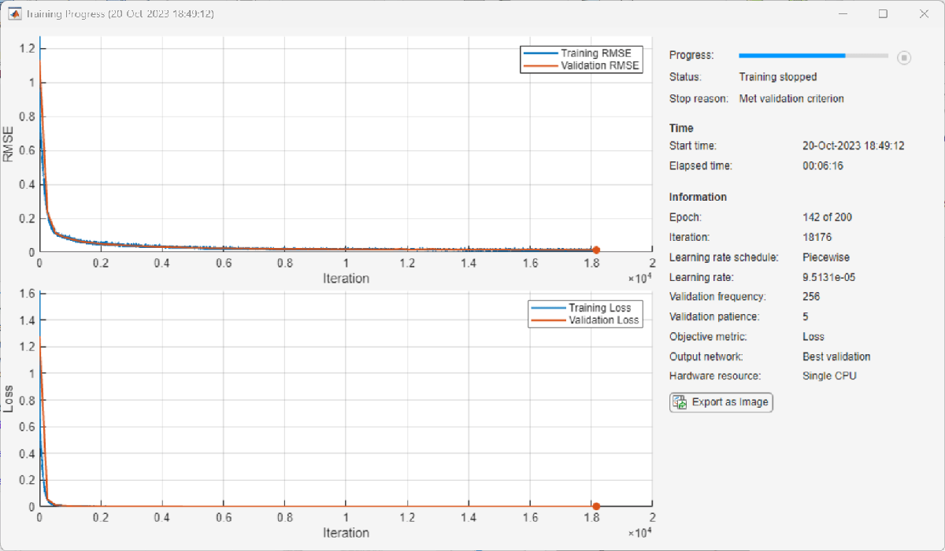Image resolution: width=945 pixels, height=551 pixels.
Task: Click the stop training button
Action: pos(904,57)
